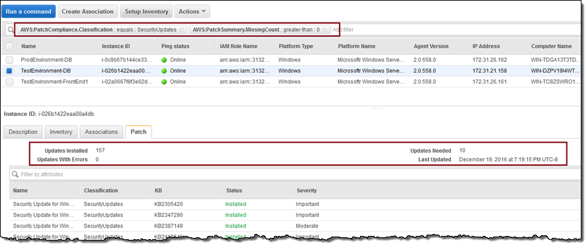Screen dimensions: 588x247
Task: Sort by Instance ID column header
Action: (x=116, y=46)
